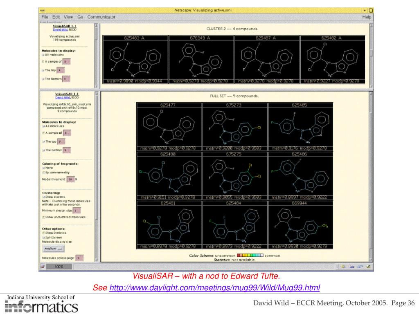Click the lower-right frame vertical scrollbar
This screenshot has height=314, width=419.
pyautogui.click(x=371, y=177)
